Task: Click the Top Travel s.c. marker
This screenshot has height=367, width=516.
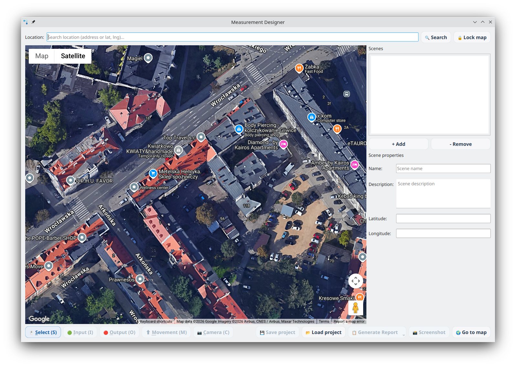Action: click(201, 137)
